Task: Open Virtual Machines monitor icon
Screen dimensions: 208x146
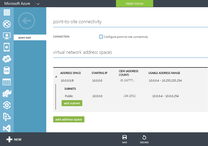Action: [7, 36]
